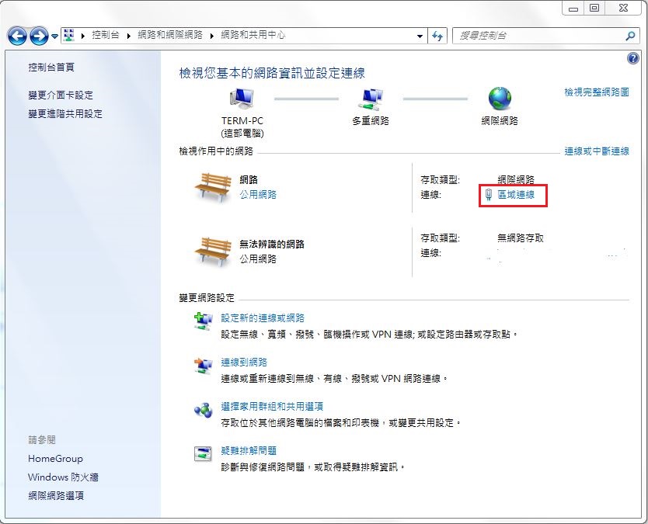This screenshot has width=648, height=524.
Task: Click the 檢視完整網路圖 link
Action: [596, 92]
